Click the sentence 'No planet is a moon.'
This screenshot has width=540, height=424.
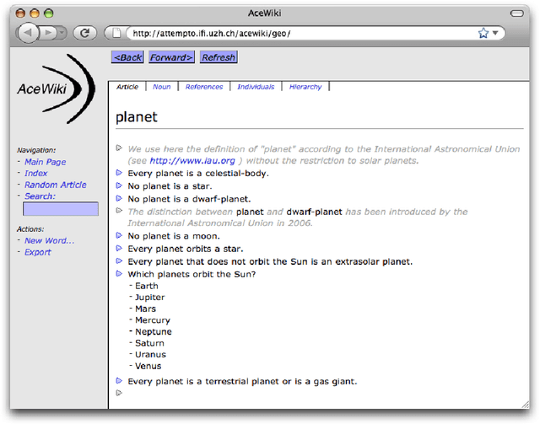pyautogui.click(x=174, y=236)
